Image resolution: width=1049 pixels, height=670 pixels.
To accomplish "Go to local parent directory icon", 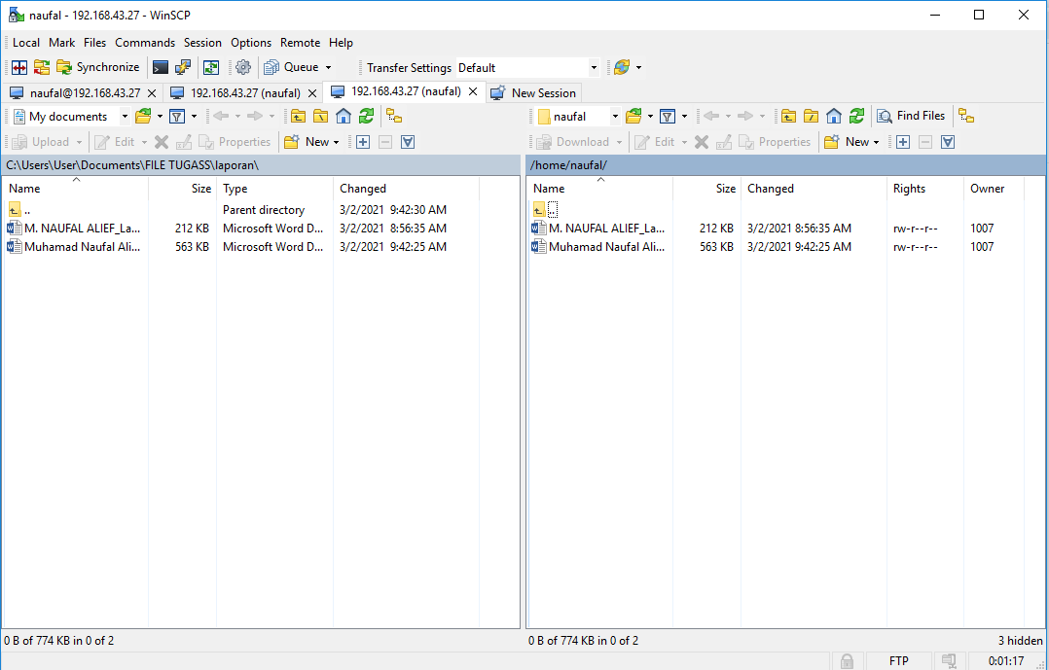I will tap(299, 117).
